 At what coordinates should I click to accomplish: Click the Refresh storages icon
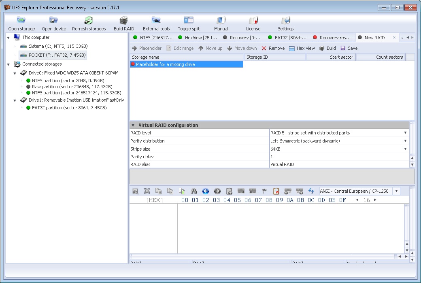[x=89, y=23]
